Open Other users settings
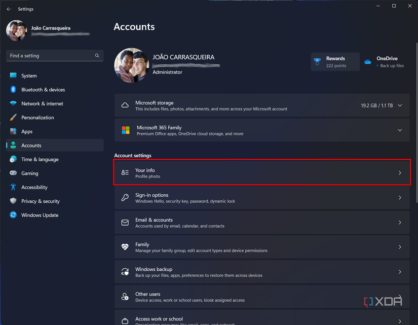 pyautogui.click(x=262, y=297)
